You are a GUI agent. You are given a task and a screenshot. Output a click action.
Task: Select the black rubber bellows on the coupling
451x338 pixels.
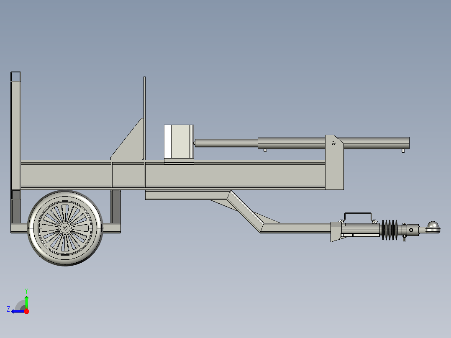pos(390,230)
